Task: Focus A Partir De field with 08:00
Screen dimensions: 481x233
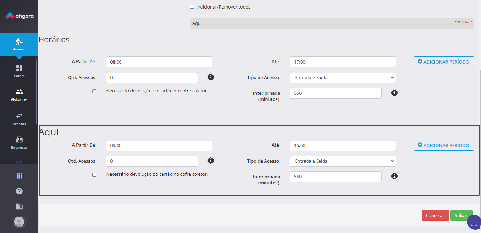Action: click(159, 62)
